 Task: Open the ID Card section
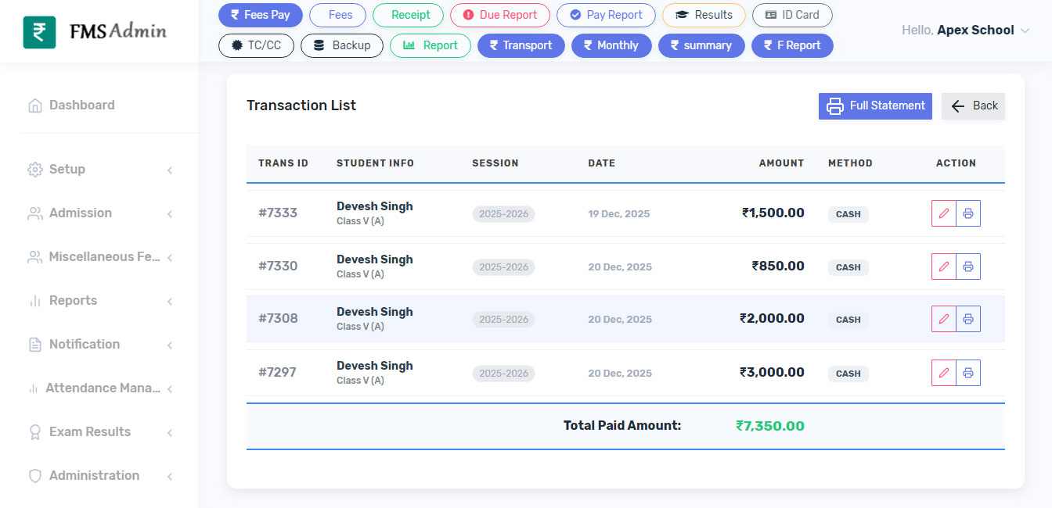[791, 15]
